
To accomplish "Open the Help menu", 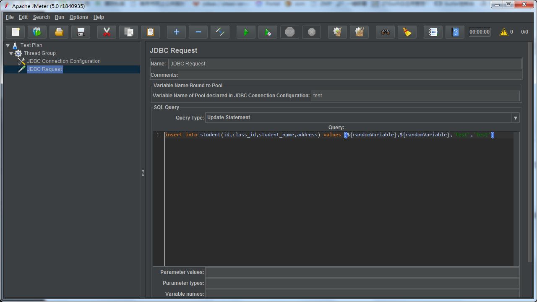I will pos(99,17).
